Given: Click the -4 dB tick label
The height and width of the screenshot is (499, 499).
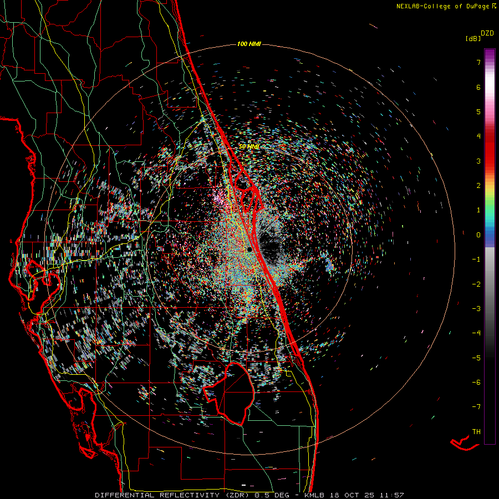Looking at the screenshot, I should click(x=476, y=333).
